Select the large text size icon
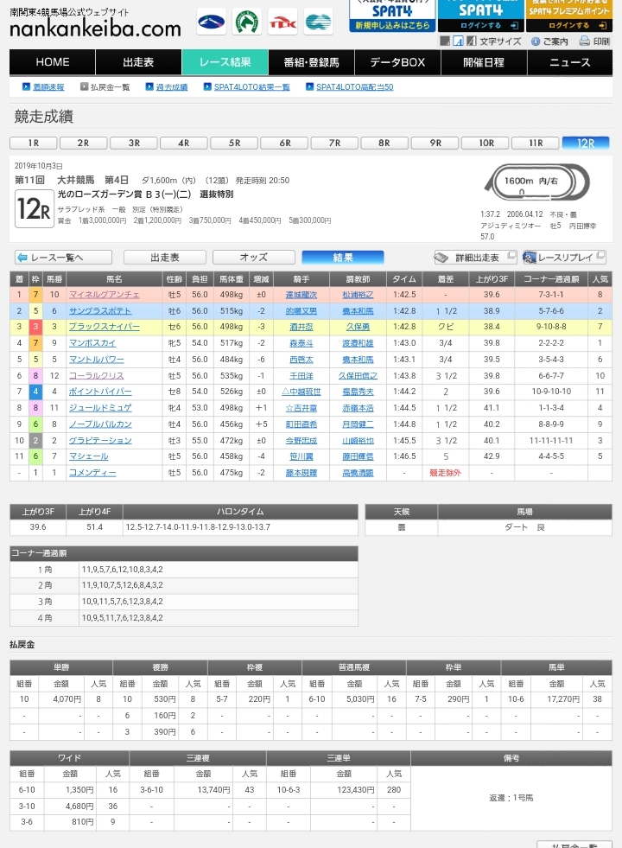This screenshot has width=622, height=848. [x=471, y=41]
